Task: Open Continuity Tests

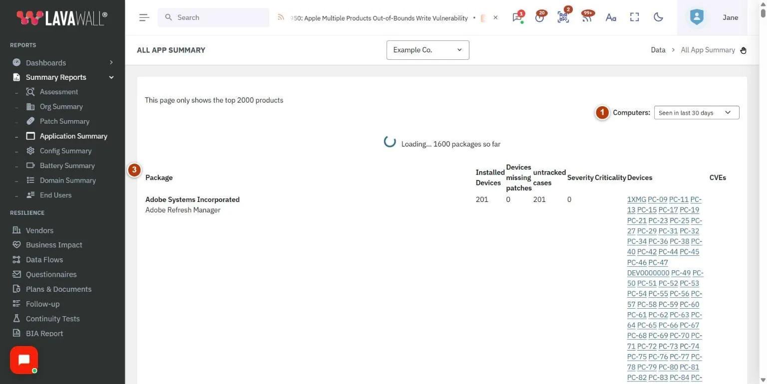Action: tap(52, 319)
